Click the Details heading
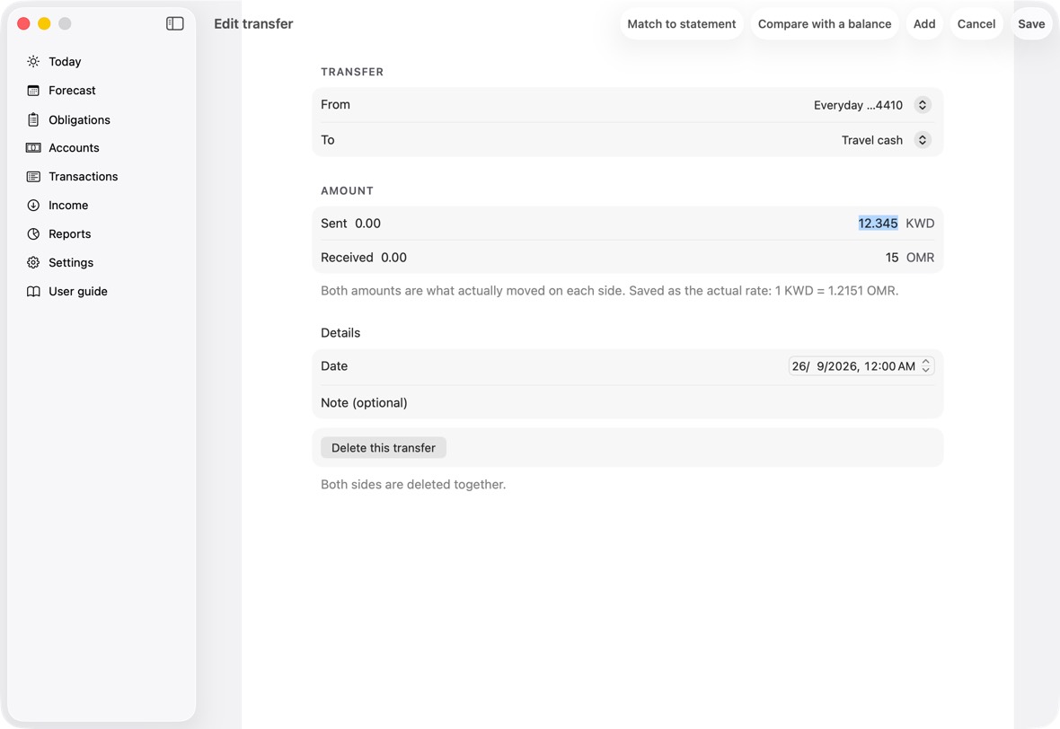 tap(340, 333)
